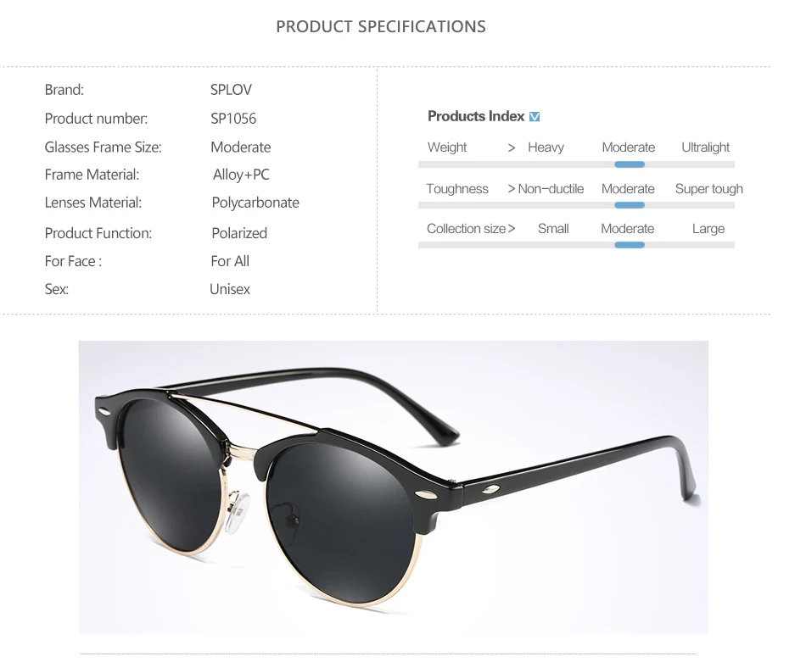Click the arrow next to Weight

(x=511, y=147)
